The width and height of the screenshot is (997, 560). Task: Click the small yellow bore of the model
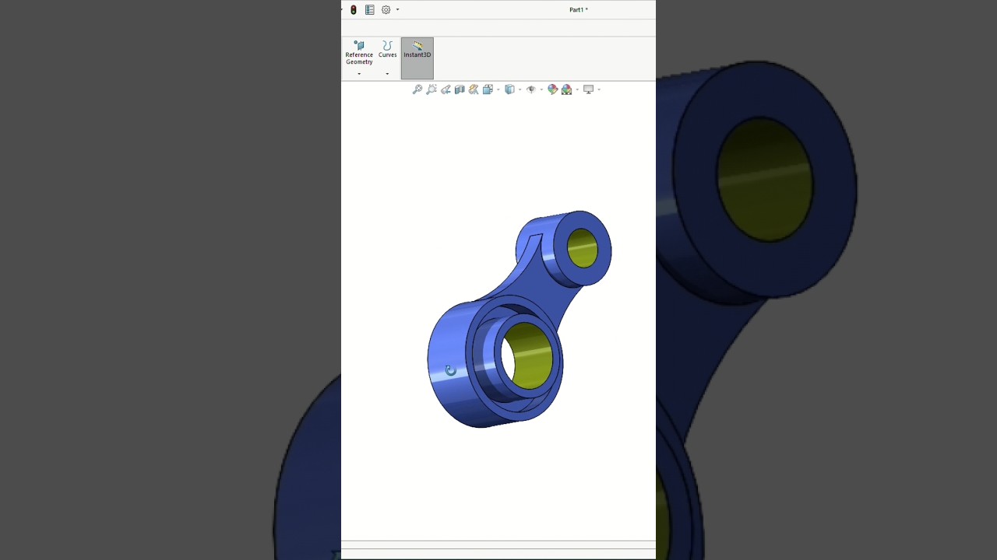coord(583,248)
